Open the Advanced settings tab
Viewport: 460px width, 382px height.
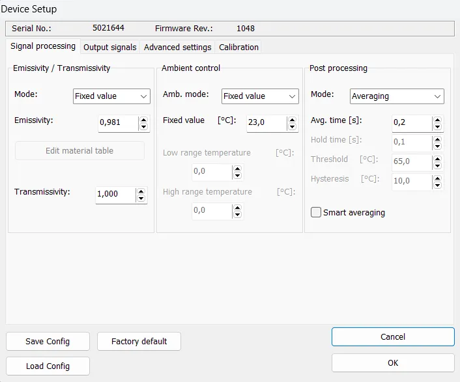point(177,47)
